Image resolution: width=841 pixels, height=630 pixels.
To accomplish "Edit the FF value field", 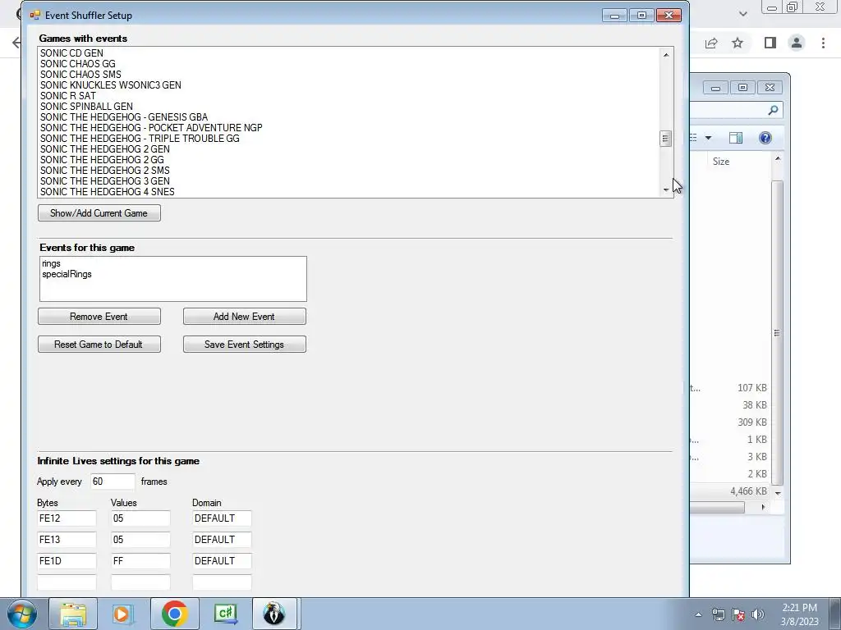I will (140, 561).
